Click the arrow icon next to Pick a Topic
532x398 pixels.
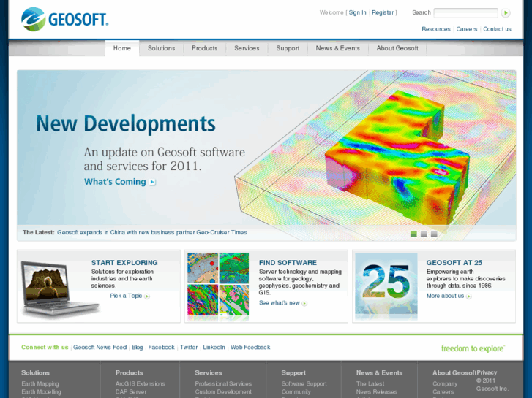click(x=147, y=296)
